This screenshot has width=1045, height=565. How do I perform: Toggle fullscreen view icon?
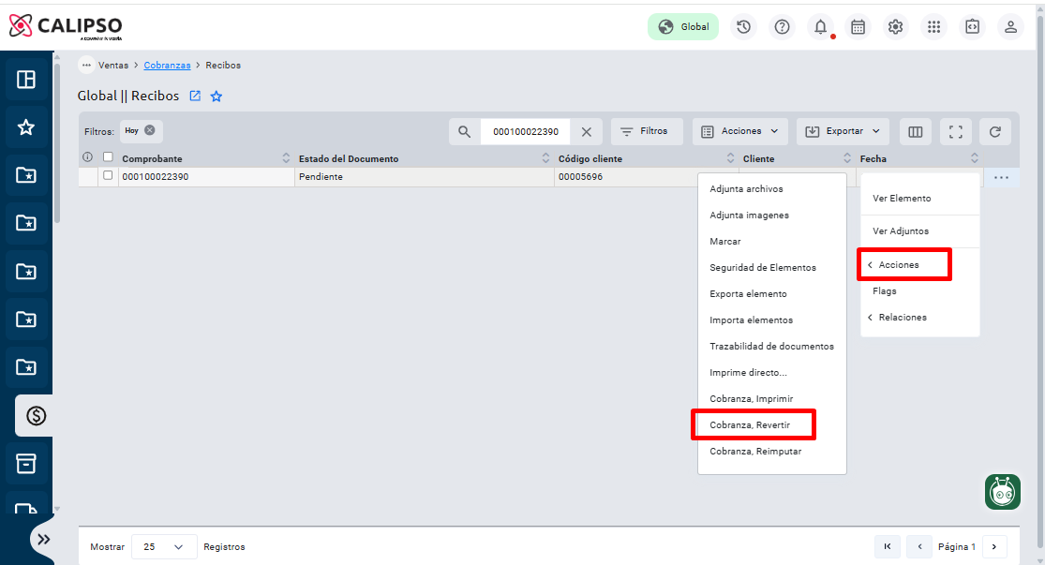(x=956, y=132)
